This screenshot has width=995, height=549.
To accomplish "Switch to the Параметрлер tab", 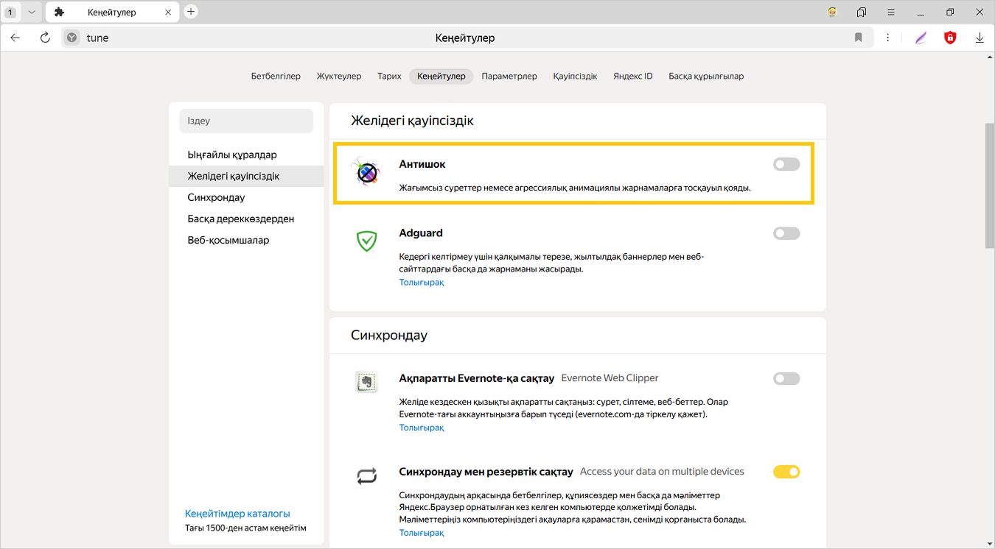I will point(509,76).
